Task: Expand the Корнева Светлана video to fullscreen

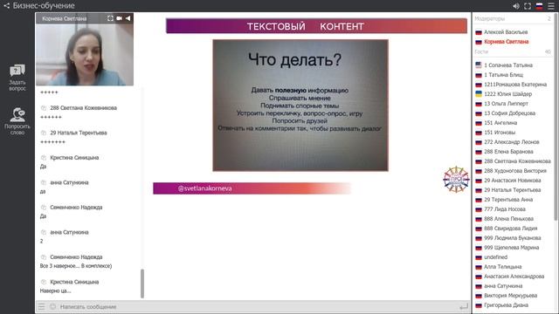Action: click(110, 18)
